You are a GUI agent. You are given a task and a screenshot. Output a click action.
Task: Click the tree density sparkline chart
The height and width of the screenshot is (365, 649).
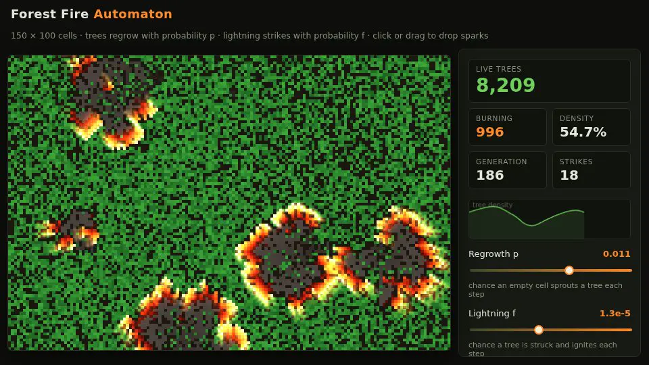point(549,219)
